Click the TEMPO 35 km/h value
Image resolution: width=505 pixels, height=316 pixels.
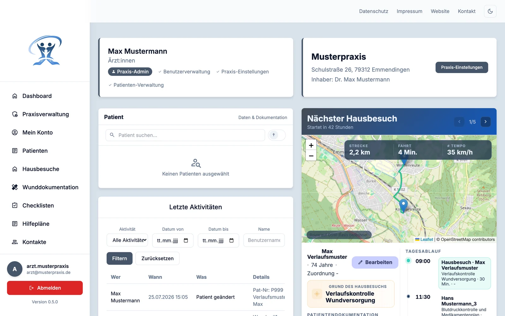coord(460,152)
